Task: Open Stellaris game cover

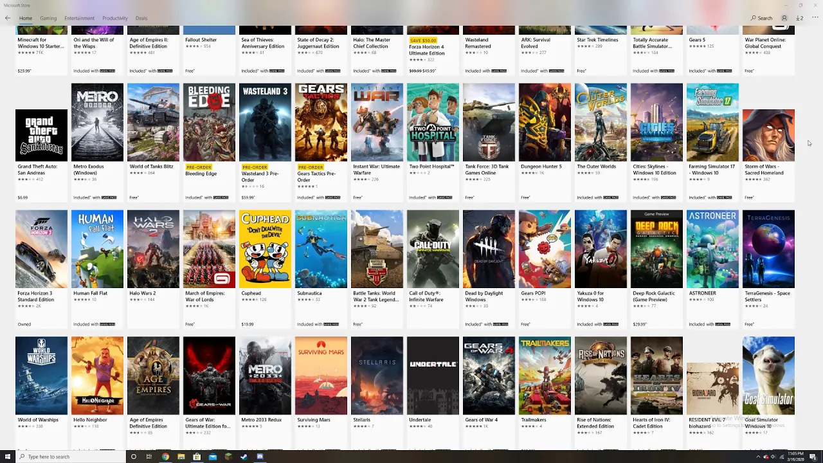Action: (x=377, y=376)
